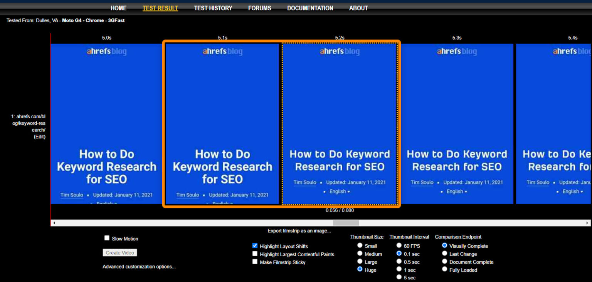Click the left scrollbar arrow of the filmstrip

pos(54,223)
